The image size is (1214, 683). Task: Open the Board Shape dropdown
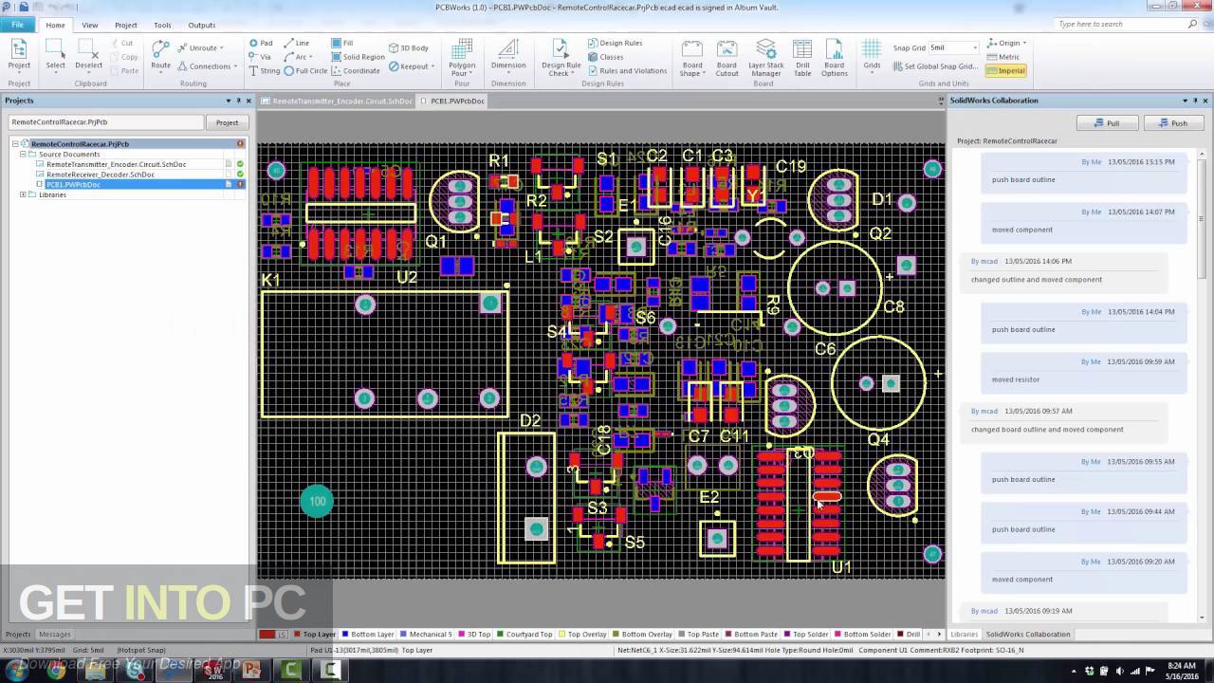[692, 59]
